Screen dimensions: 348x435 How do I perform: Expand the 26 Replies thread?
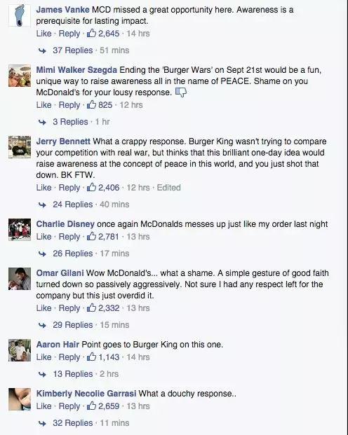73,254
